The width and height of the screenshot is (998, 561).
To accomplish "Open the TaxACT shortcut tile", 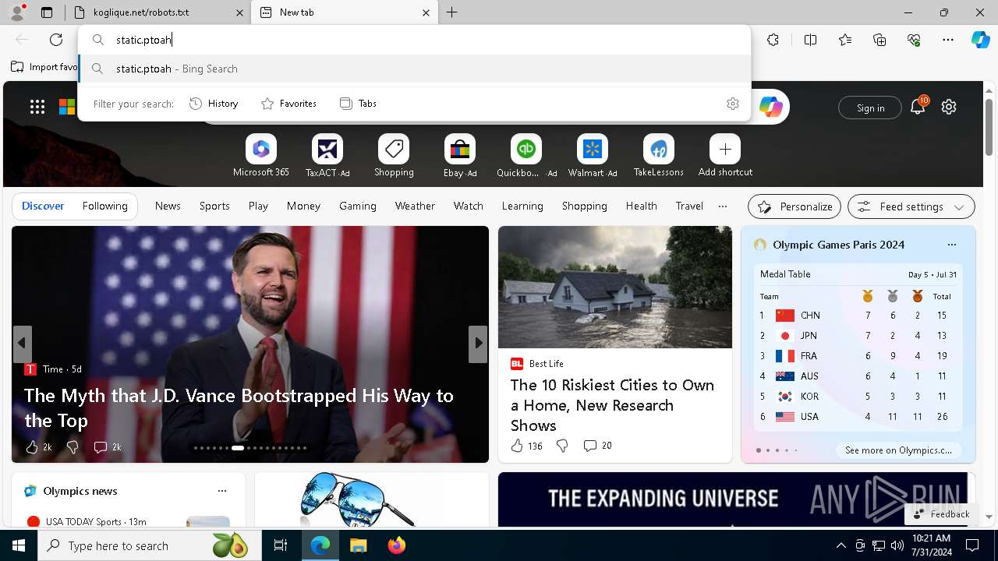I will point(327,149).
